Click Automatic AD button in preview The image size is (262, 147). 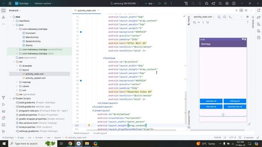(211, 101)
